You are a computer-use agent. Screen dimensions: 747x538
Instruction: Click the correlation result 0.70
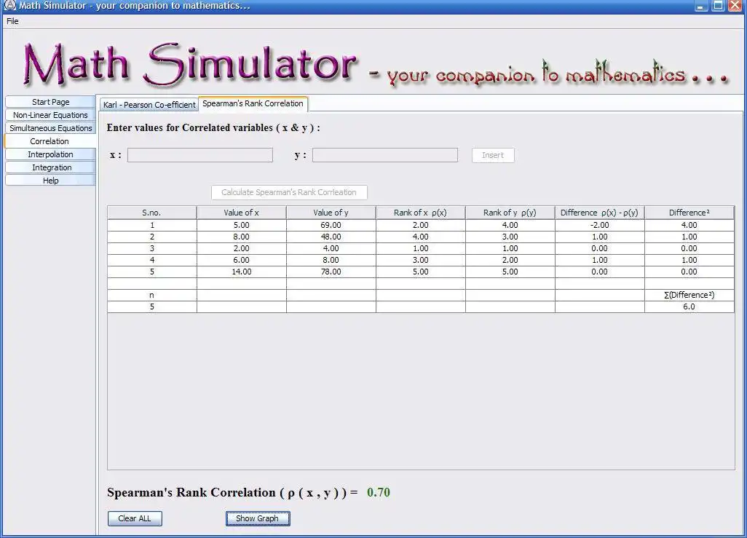[379, 492]
